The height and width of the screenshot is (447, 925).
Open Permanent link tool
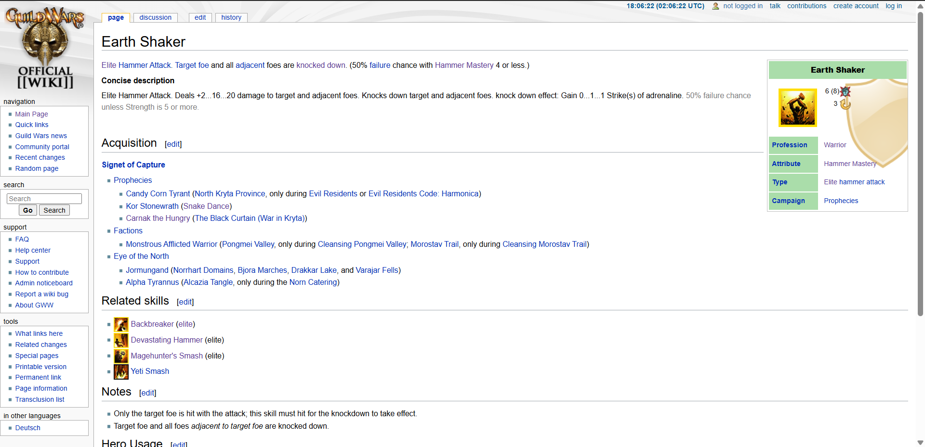[x=38, y=377]
